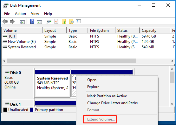Image resolution: width=176 pixels, height=125 pixels.
Task: Sort by the File System column header
Action: coord(102,31)
